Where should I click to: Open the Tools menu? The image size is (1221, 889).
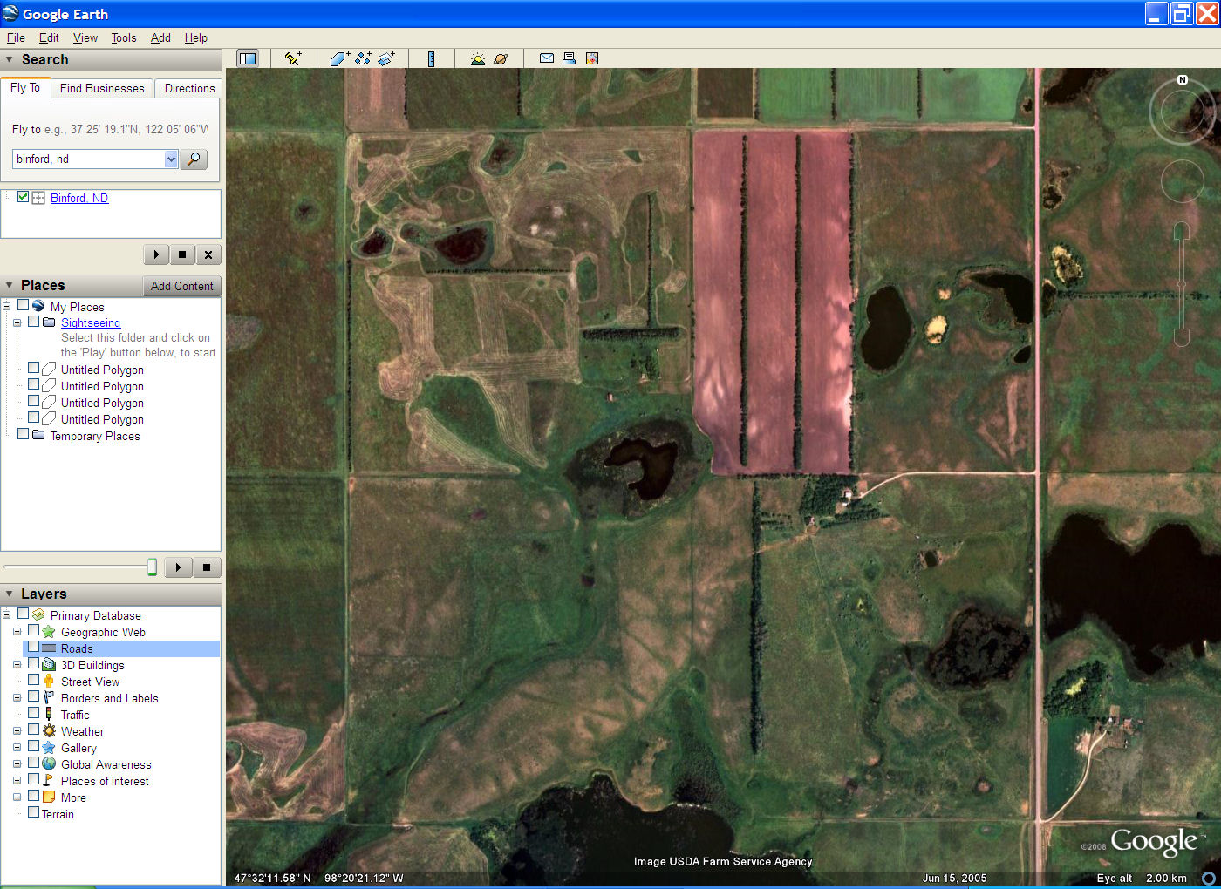coord(124,37)
